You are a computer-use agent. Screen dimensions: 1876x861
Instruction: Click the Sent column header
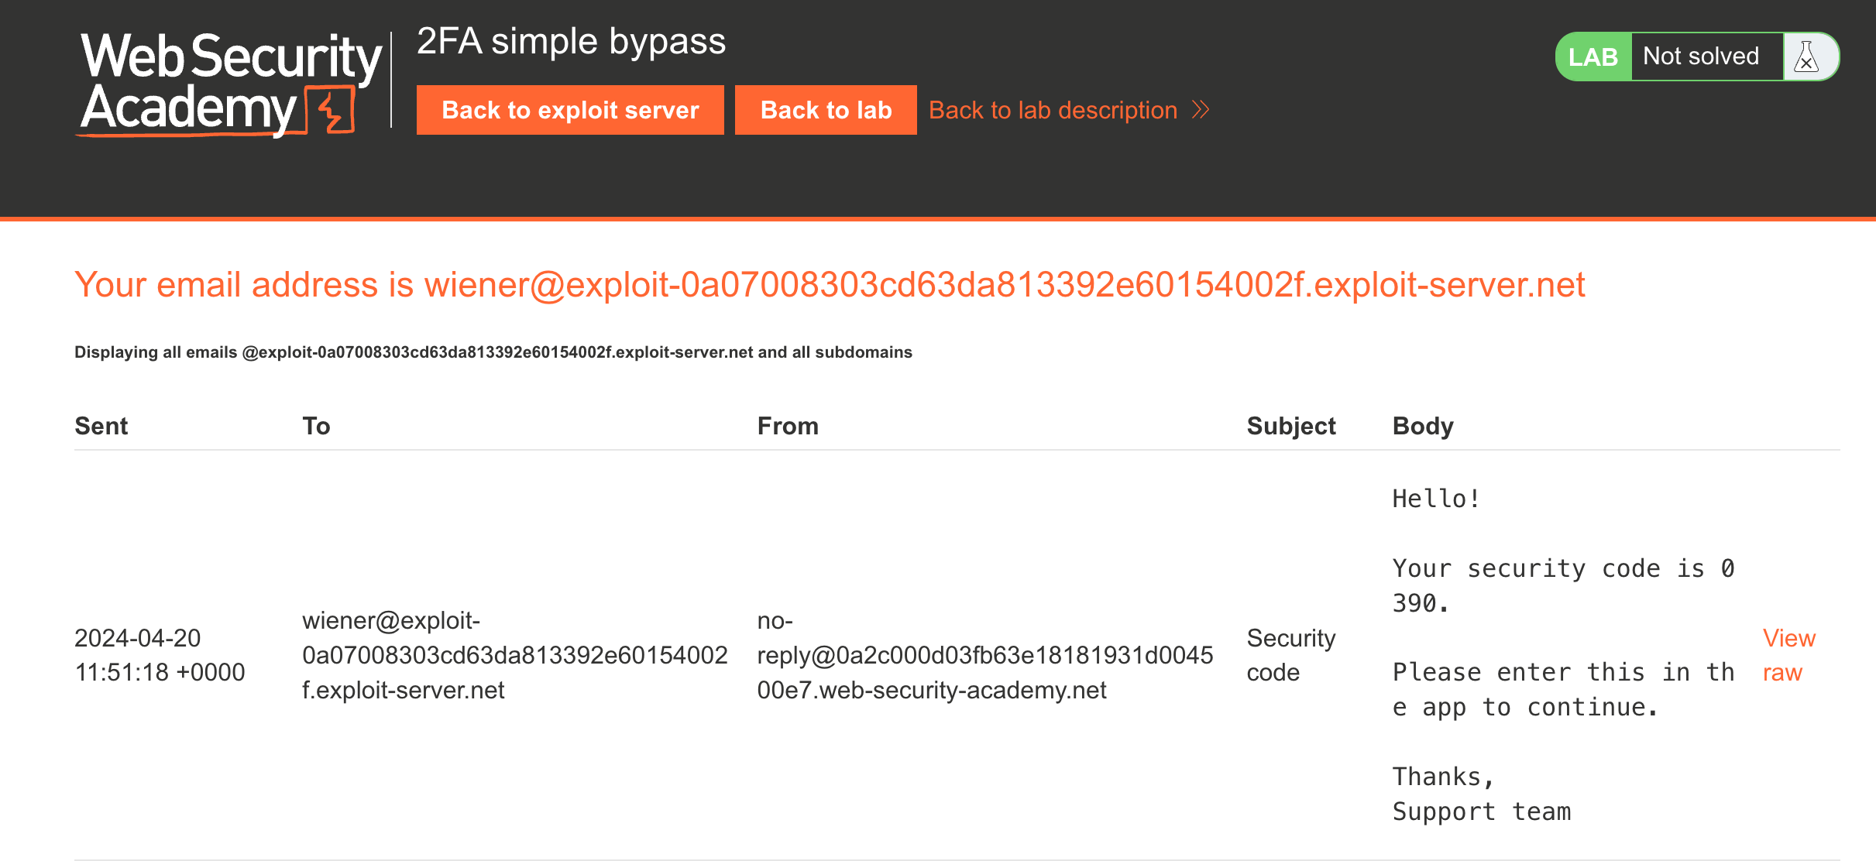coord(101,426)
